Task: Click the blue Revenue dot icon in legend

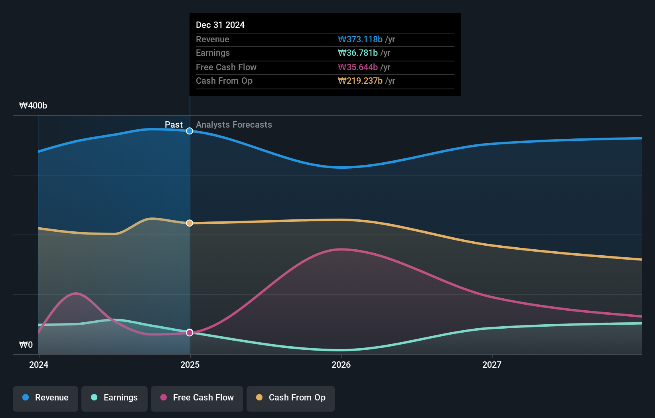Action: [x=25, y=398]
